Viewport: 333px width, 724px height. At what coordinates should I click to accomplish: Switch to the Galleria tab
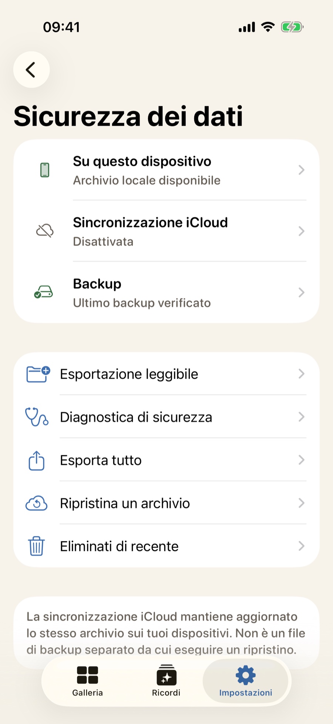point(88,681)
